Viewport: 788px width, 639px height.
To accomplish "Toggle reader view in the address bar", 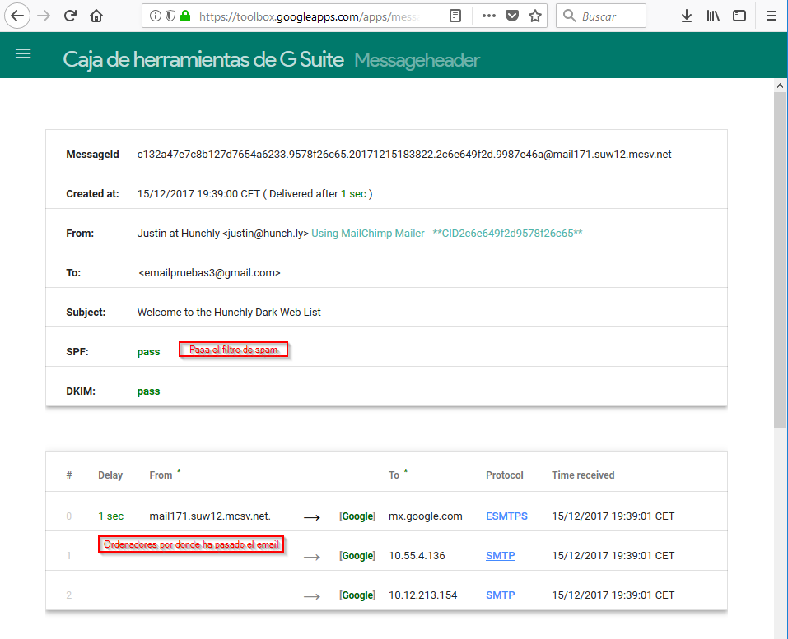I will tap(455, 16).
